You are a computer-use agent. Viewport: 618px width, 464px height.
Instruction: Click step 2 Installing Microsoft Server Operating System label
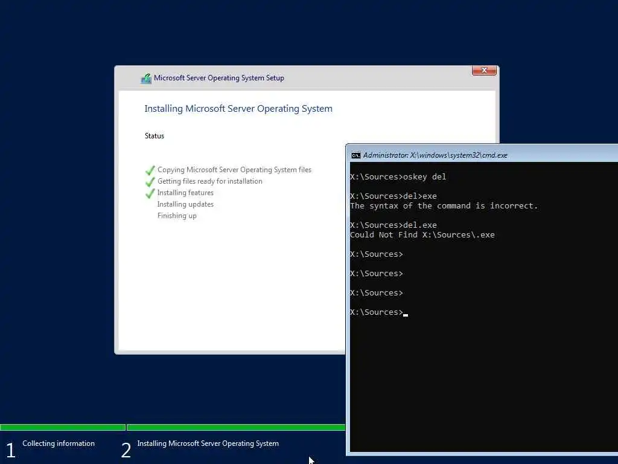(x=208, y=443)
